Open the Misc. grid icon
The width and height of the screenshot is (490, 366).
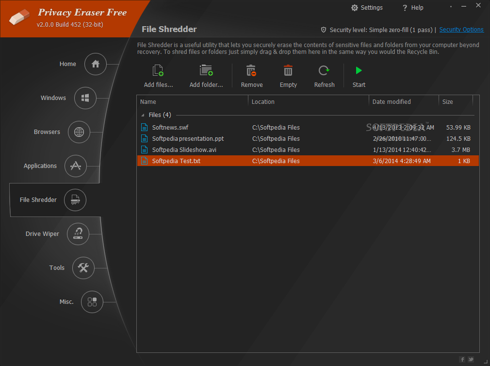pos(92,302)
